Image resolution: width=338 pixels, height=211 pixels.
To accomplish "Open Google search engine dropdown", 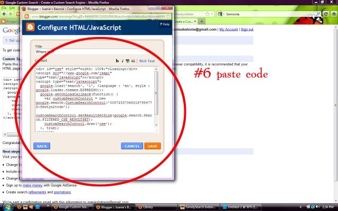I will (221, 14).
